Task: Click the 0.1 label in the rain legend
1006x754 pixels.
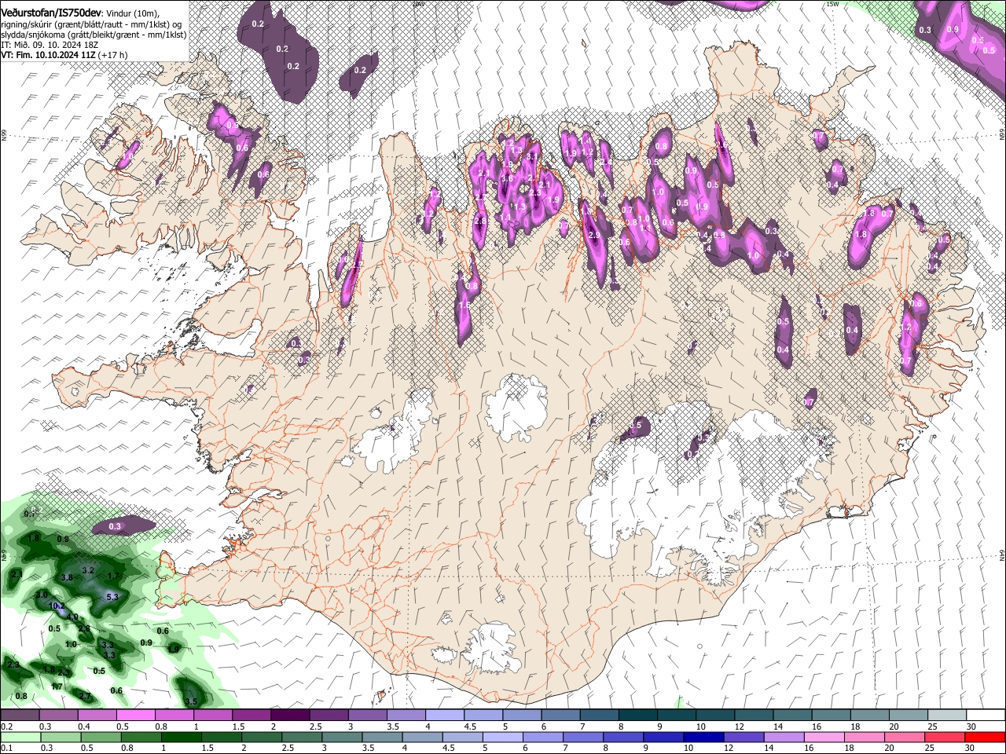Action: coord(6,746)
